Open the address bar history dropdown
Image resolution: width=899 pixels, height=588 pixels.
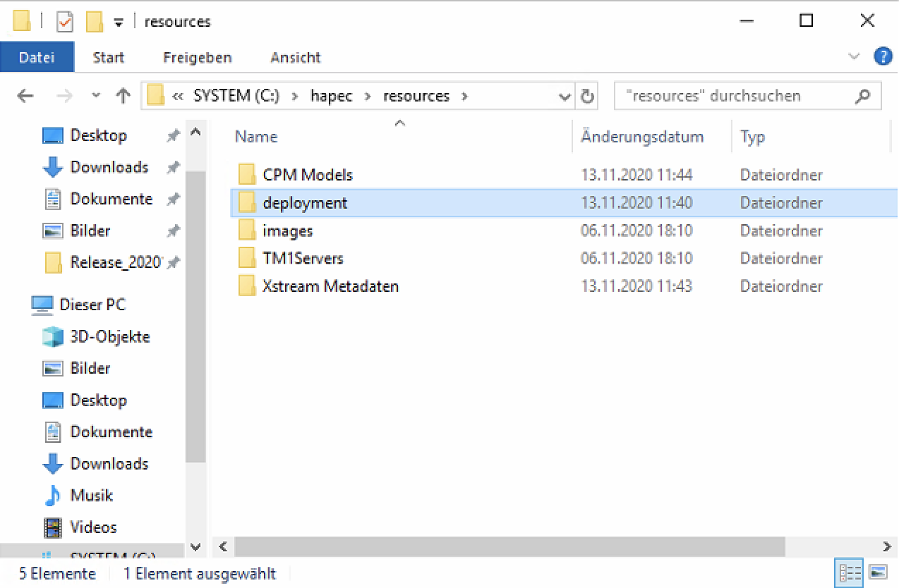(565, 97)
